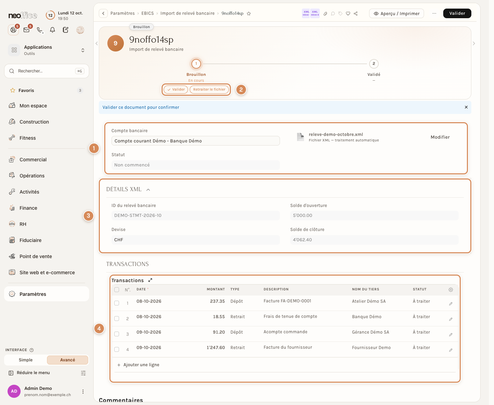The height and width of the screenshot is (405, 494).
Task: Click the share icon in header
Action: 356,14
